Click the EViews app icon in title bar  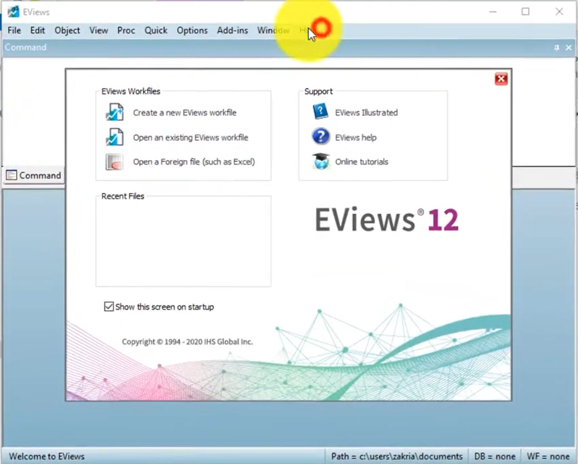pos(14,12)
